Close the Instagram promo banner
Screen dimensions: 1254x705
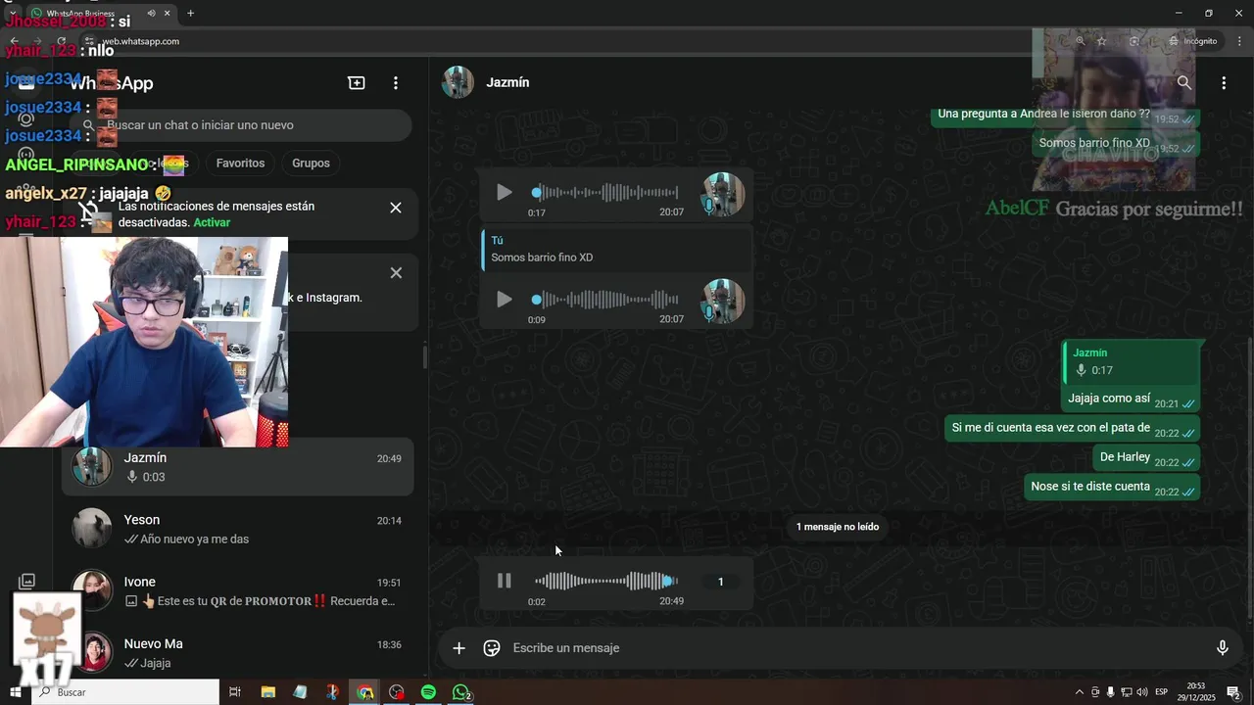[x=396, y=273]
